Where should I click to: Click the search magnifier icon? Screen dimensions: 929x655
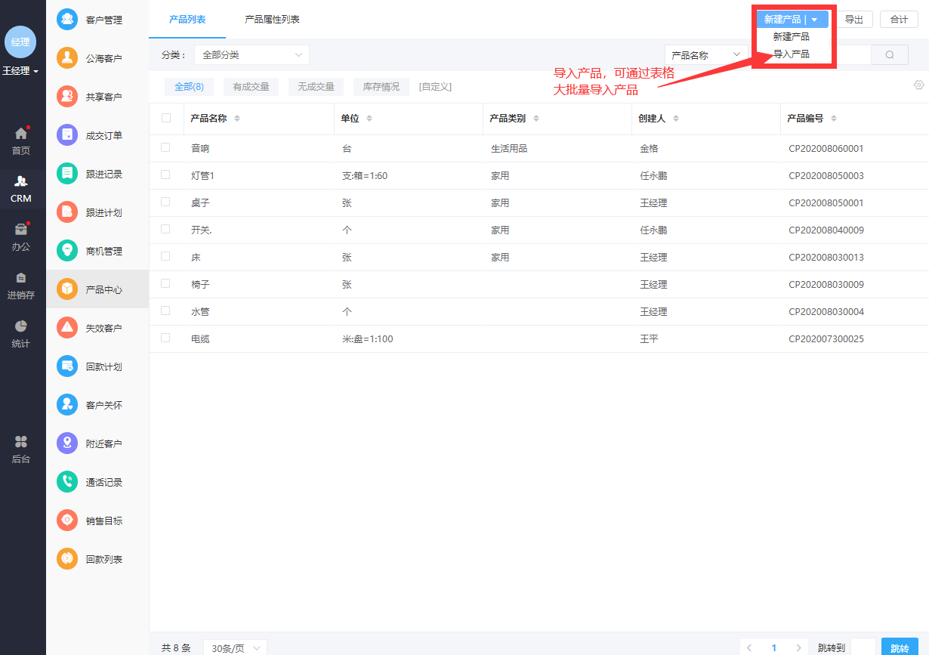coord(890,54)
